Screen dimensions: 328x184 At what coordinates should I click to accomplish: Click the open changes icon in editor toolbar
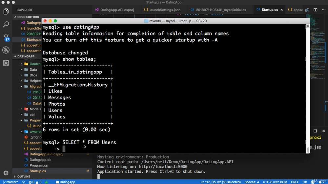click(x=307, y=10)
